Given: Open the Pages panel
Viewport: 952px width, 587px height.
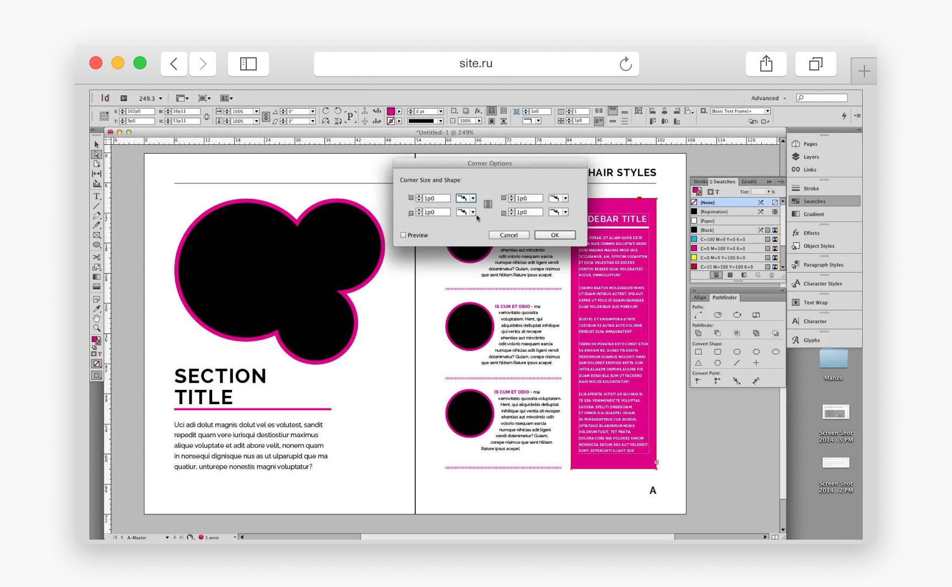Looking at the screenshot, I should pos(810,144).
